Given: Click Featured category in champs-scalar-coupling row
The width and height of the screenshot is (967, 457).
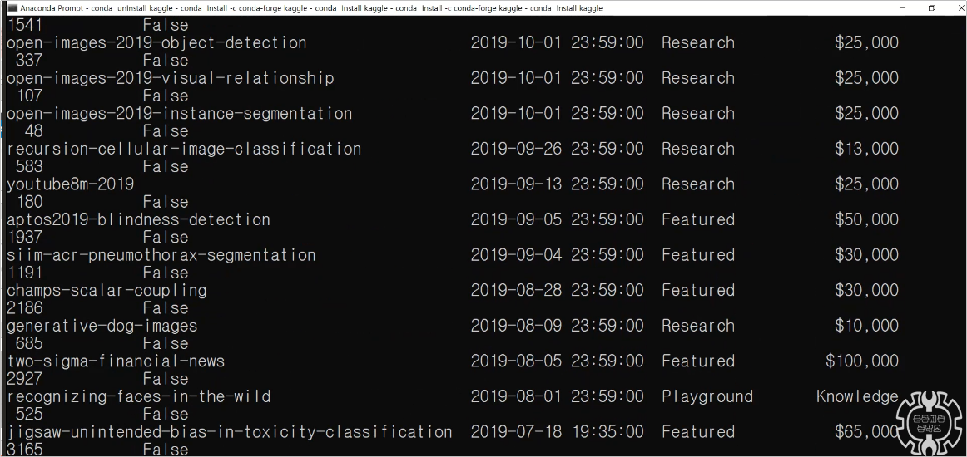Looking at the screenshot, I should [x=698, y=290].
